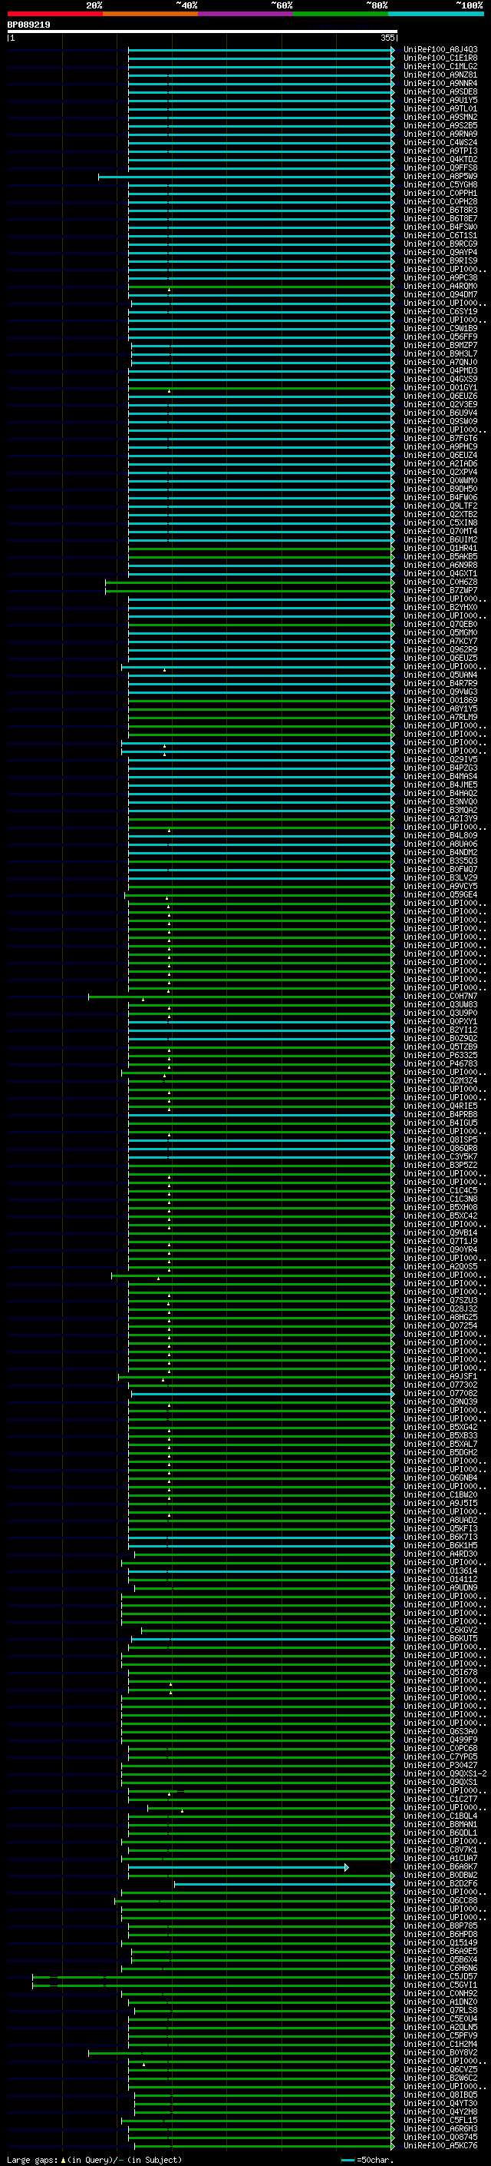Screen dimensions: 491x2166
Task: Click the UniRef100_A2Q0S5 label
Action: coord(440,1267)
